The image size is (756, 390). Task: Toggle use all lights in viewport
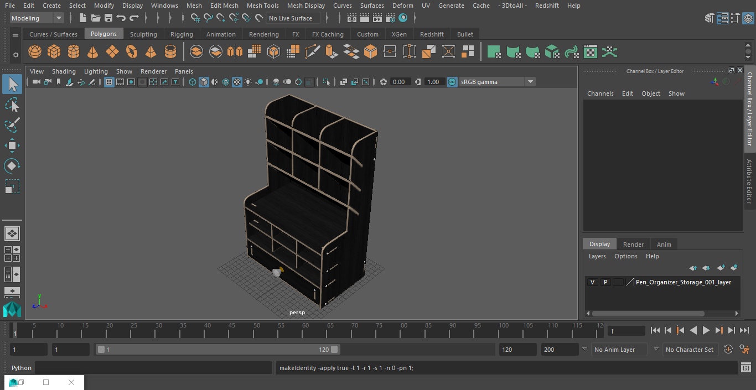248,82
